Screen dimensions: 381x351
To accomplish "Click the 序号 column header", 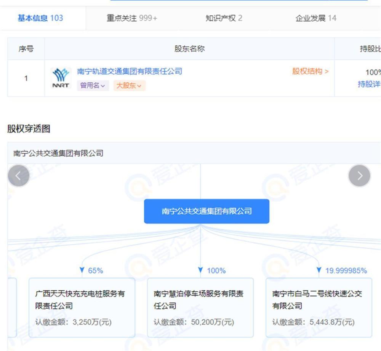I will click(26, 49).
